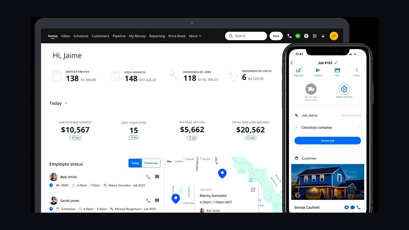Viewport: 409px width, 230px height.
Task: Open the JP user avatar
Action: 334,36
